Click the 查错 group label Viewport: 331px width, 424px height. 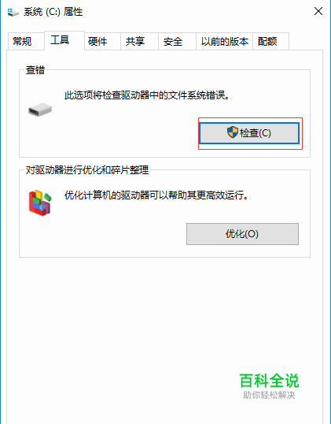[x=35, y=70]
